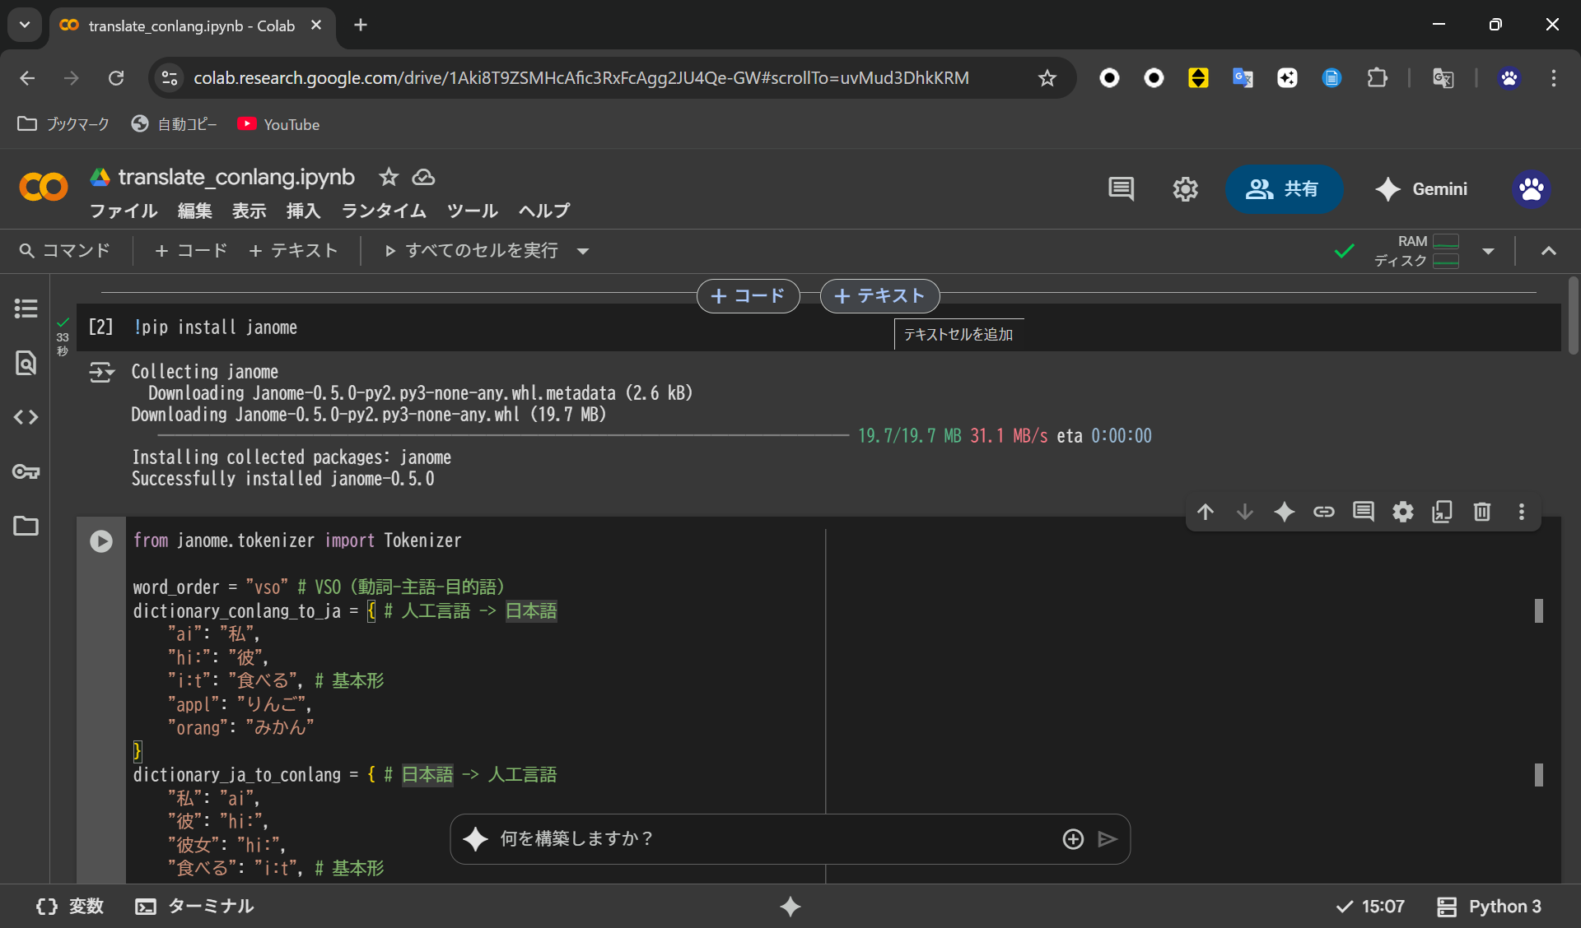Run the janome tokenizer code cell
The height and width of the screenshot is (928, 1581).
101,541
